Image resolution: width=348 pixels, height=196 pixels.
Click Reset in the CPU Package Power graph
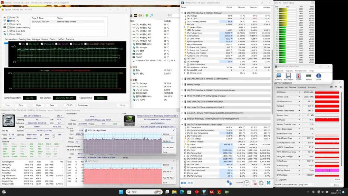[x=172, y=147]
